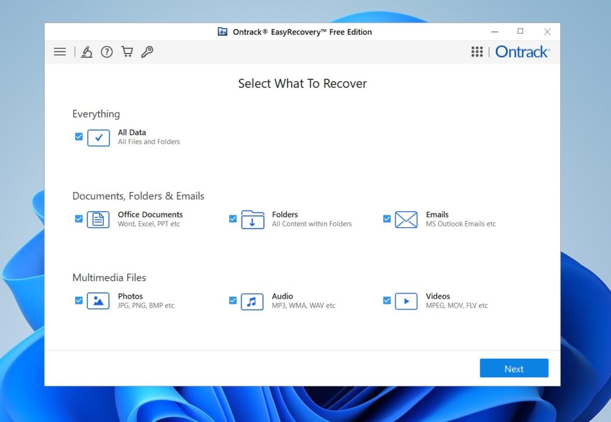Toggle the Photos checkbox off
Viewport: 611px width, 422px height.
coord(78,300)
